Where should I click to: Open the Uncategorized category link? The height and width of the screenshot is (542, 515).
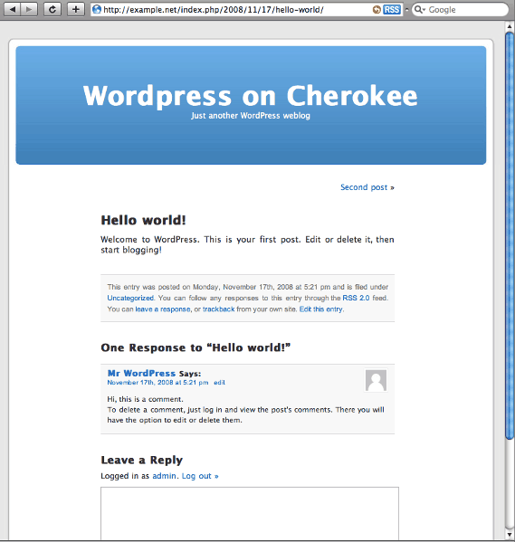coord(130,298)
